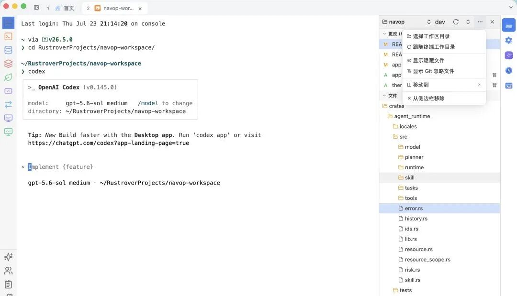Click the purple diamond icon in right sidebar

(509, 55)
